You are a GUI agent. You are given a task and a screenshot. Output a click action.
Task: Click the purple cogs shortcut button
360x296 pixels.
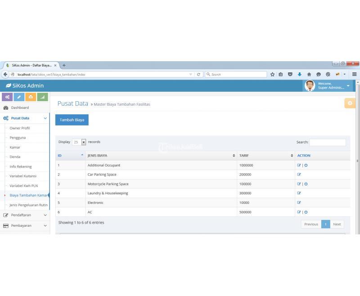coord(7,97)
